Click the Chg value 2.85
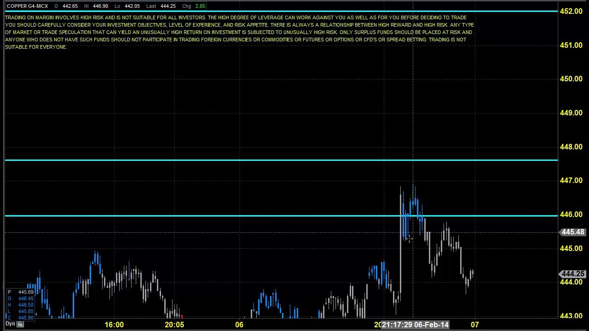 click(x=200, y=6)
